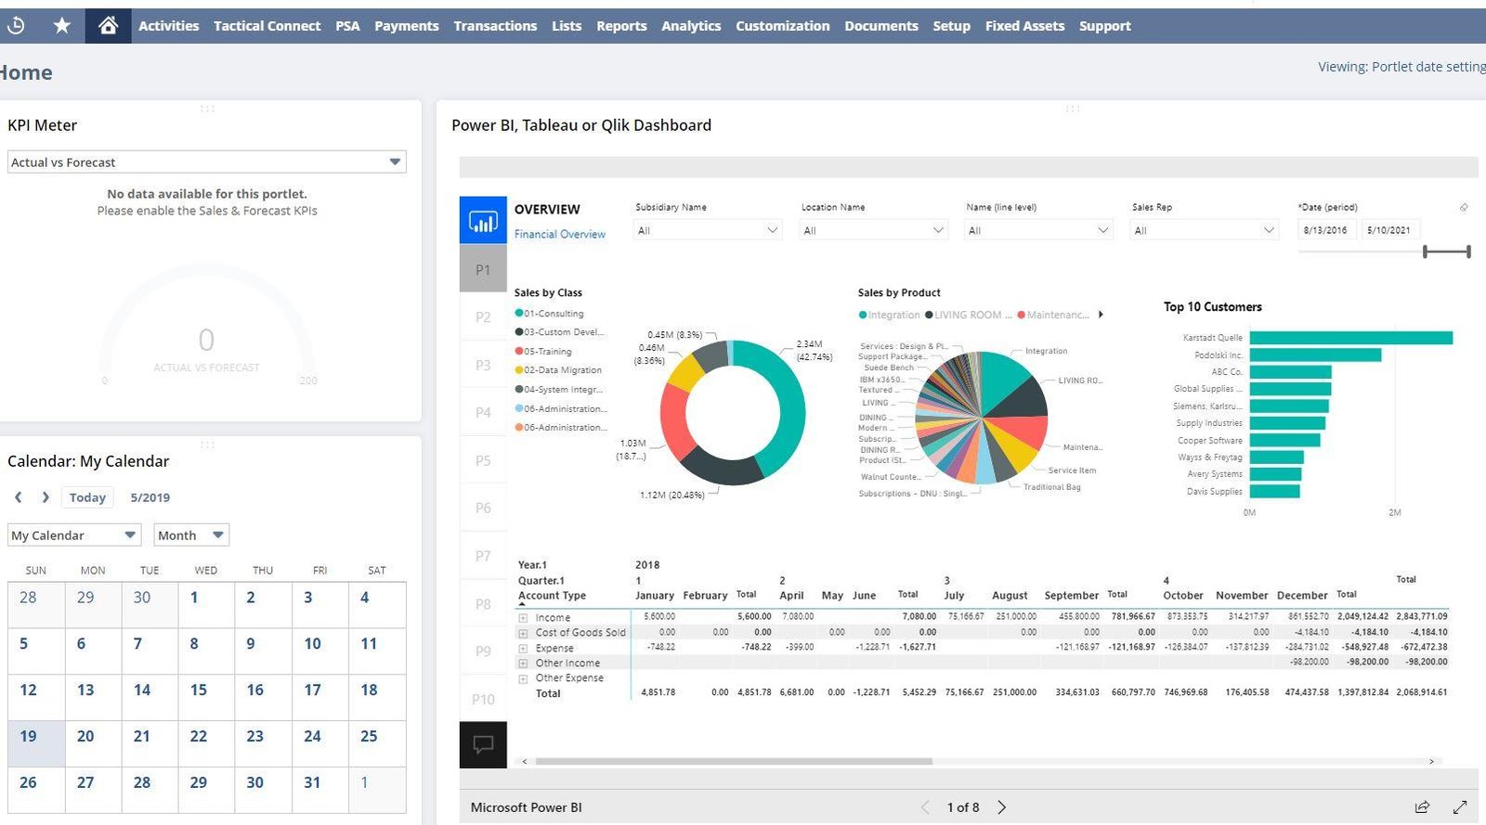
Task: Go to the Home house icon
Action: [108, 26]
